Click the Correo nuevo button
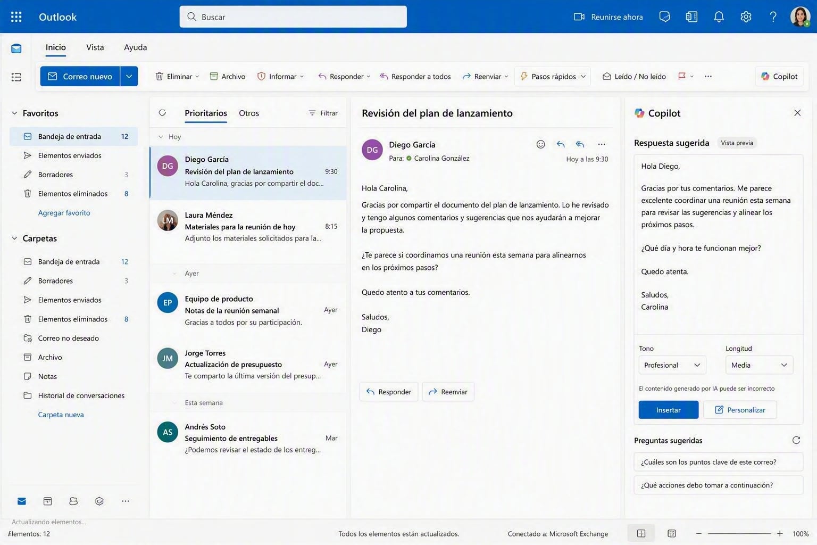 80,76
